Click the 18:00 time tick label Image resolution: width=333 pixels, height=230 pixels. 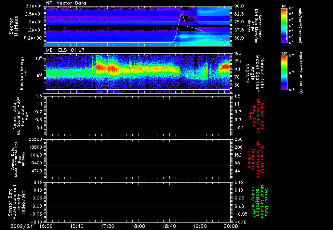click(x=139, y=226)
